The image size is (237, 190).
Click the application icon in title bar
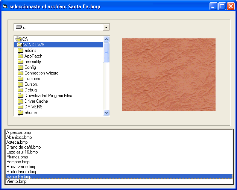[5, 6]
